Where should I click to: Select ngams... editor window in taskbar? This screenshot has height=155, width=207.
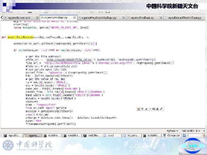point(32,135)
